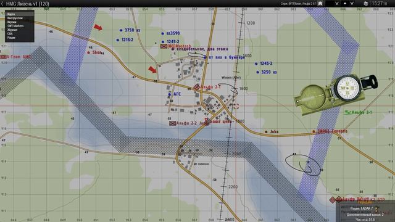
Task: Open the SWT Markers menu entry
Action: pyautogui.click(x=19, y=26)
